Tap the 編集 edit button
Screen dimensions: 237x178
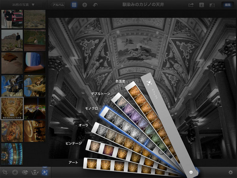pyautogui.click(x=228, y=5)
